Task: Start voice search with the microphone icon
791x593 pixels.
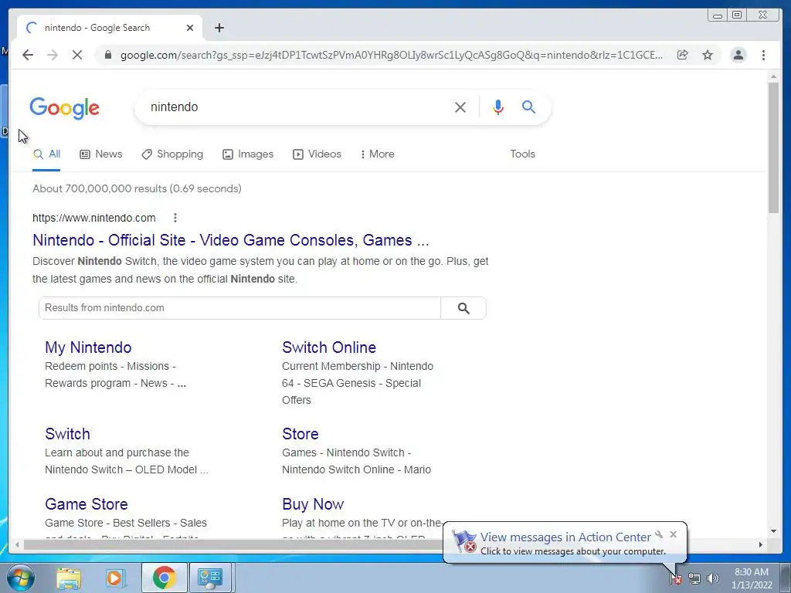Action: coord(498,107)
